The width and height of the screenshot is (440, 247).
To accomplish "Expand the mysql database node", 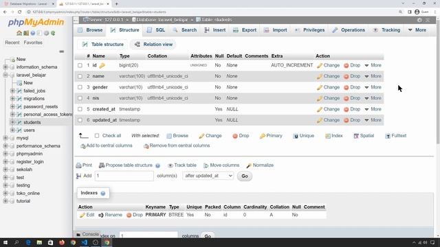I will (5, 138).
